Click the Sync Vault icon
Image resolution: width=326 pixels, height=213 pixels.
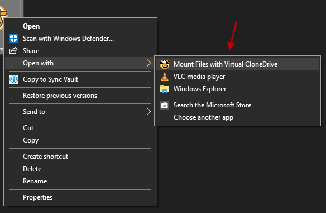click(14, 79)
